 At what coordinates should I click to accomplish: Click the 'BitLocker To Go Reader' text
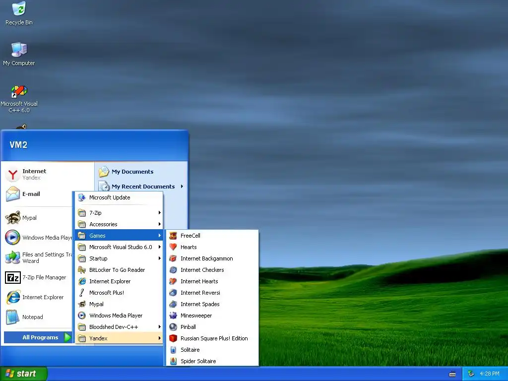point(117,270)
